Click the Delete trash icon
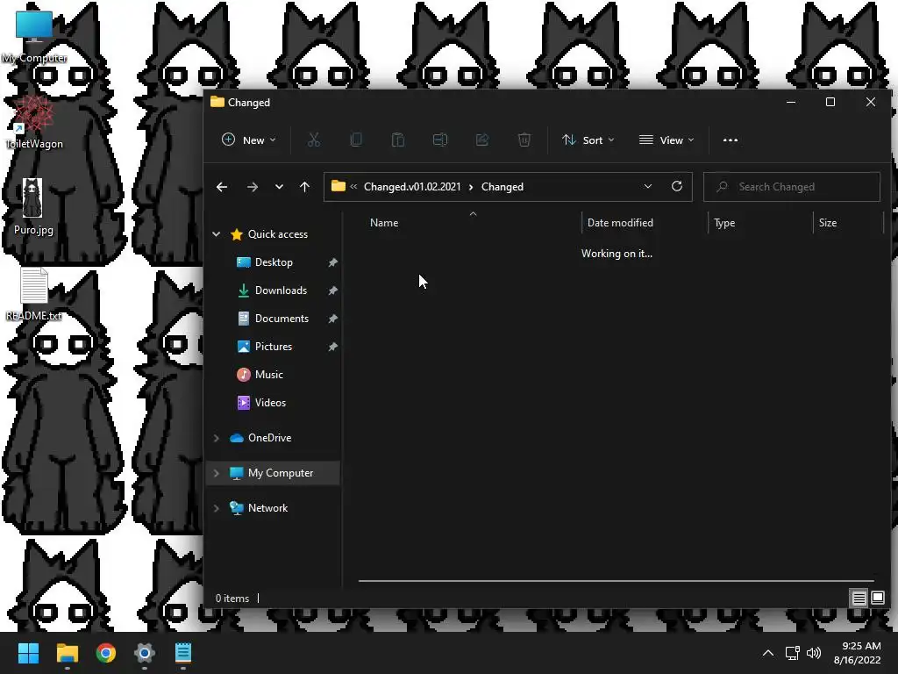 click(524, 140)
